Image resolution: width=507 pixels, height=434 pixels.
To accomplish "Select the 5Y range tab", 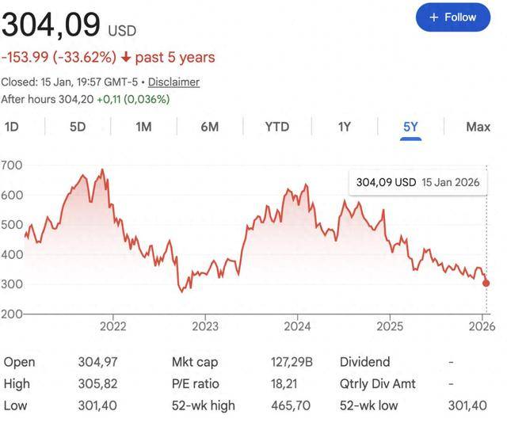I will tap(410, 127).
